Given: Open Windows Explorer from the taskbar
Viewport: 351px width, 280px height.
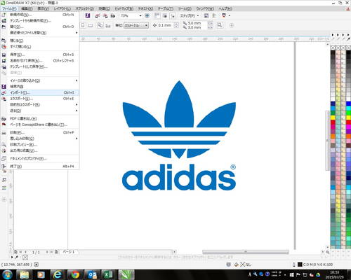Looking at the screenshot, I should coord(25,274).
